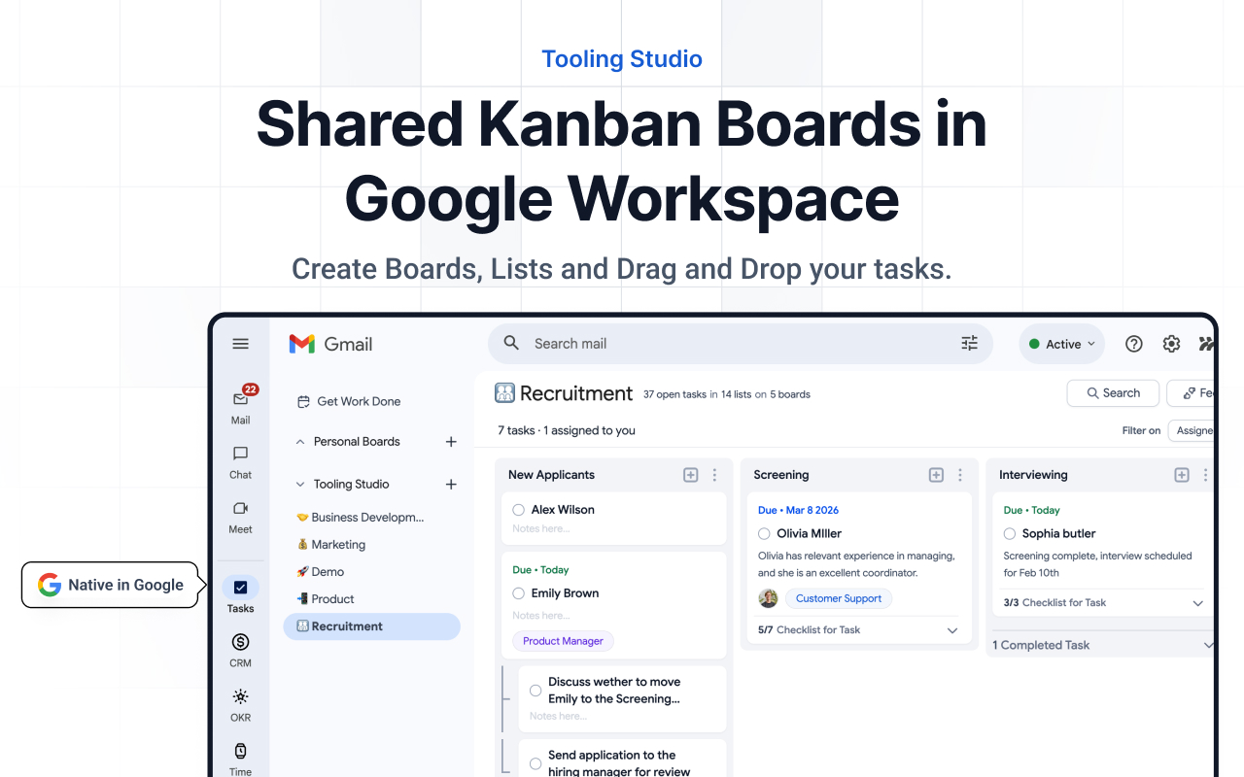This screenshot has width=1244, height=777.
Task: Open the Help question mark icon
Action: (x=1134, y=344)
